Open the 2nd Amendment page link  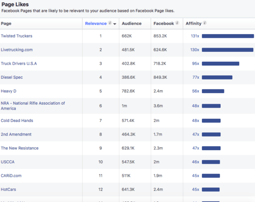coord(16,134)
